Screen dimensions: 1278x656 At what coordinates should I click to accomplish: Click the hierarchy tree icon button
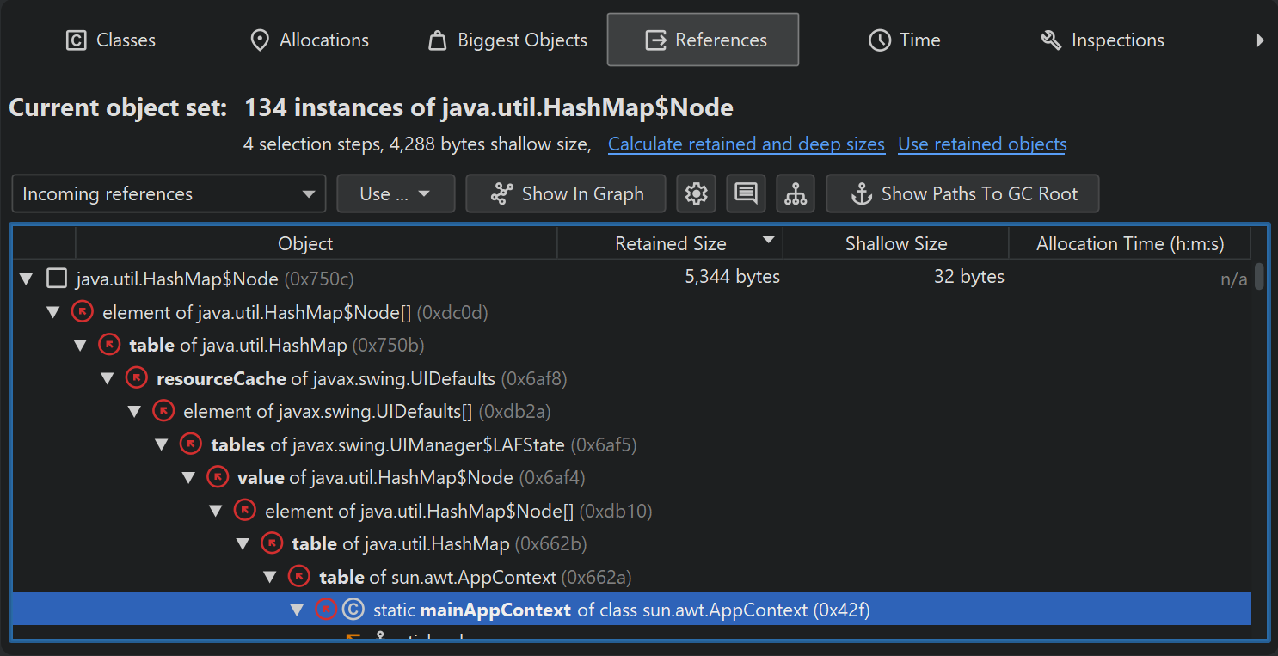click(x=796, y=194)
